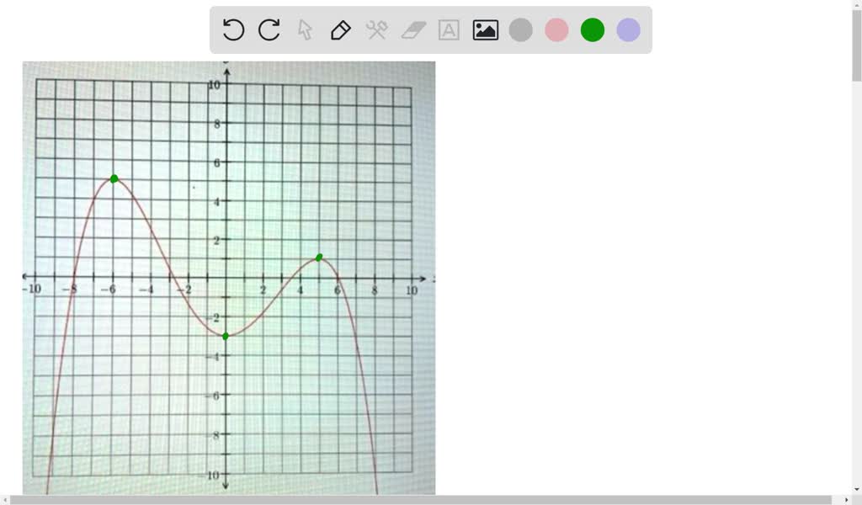Screen dimensions: 862x505
Task: Pick the gray color swatch
Action: (520, 29)
